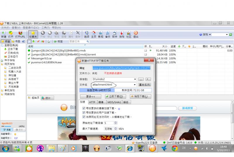Click the 网址 URL input field
This screenshot has height=157, width=234.
point(121,68)
